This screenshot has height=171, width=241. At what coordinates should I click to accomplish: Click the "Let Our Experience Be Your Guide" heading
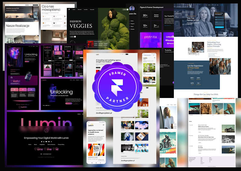click(195, 67)
